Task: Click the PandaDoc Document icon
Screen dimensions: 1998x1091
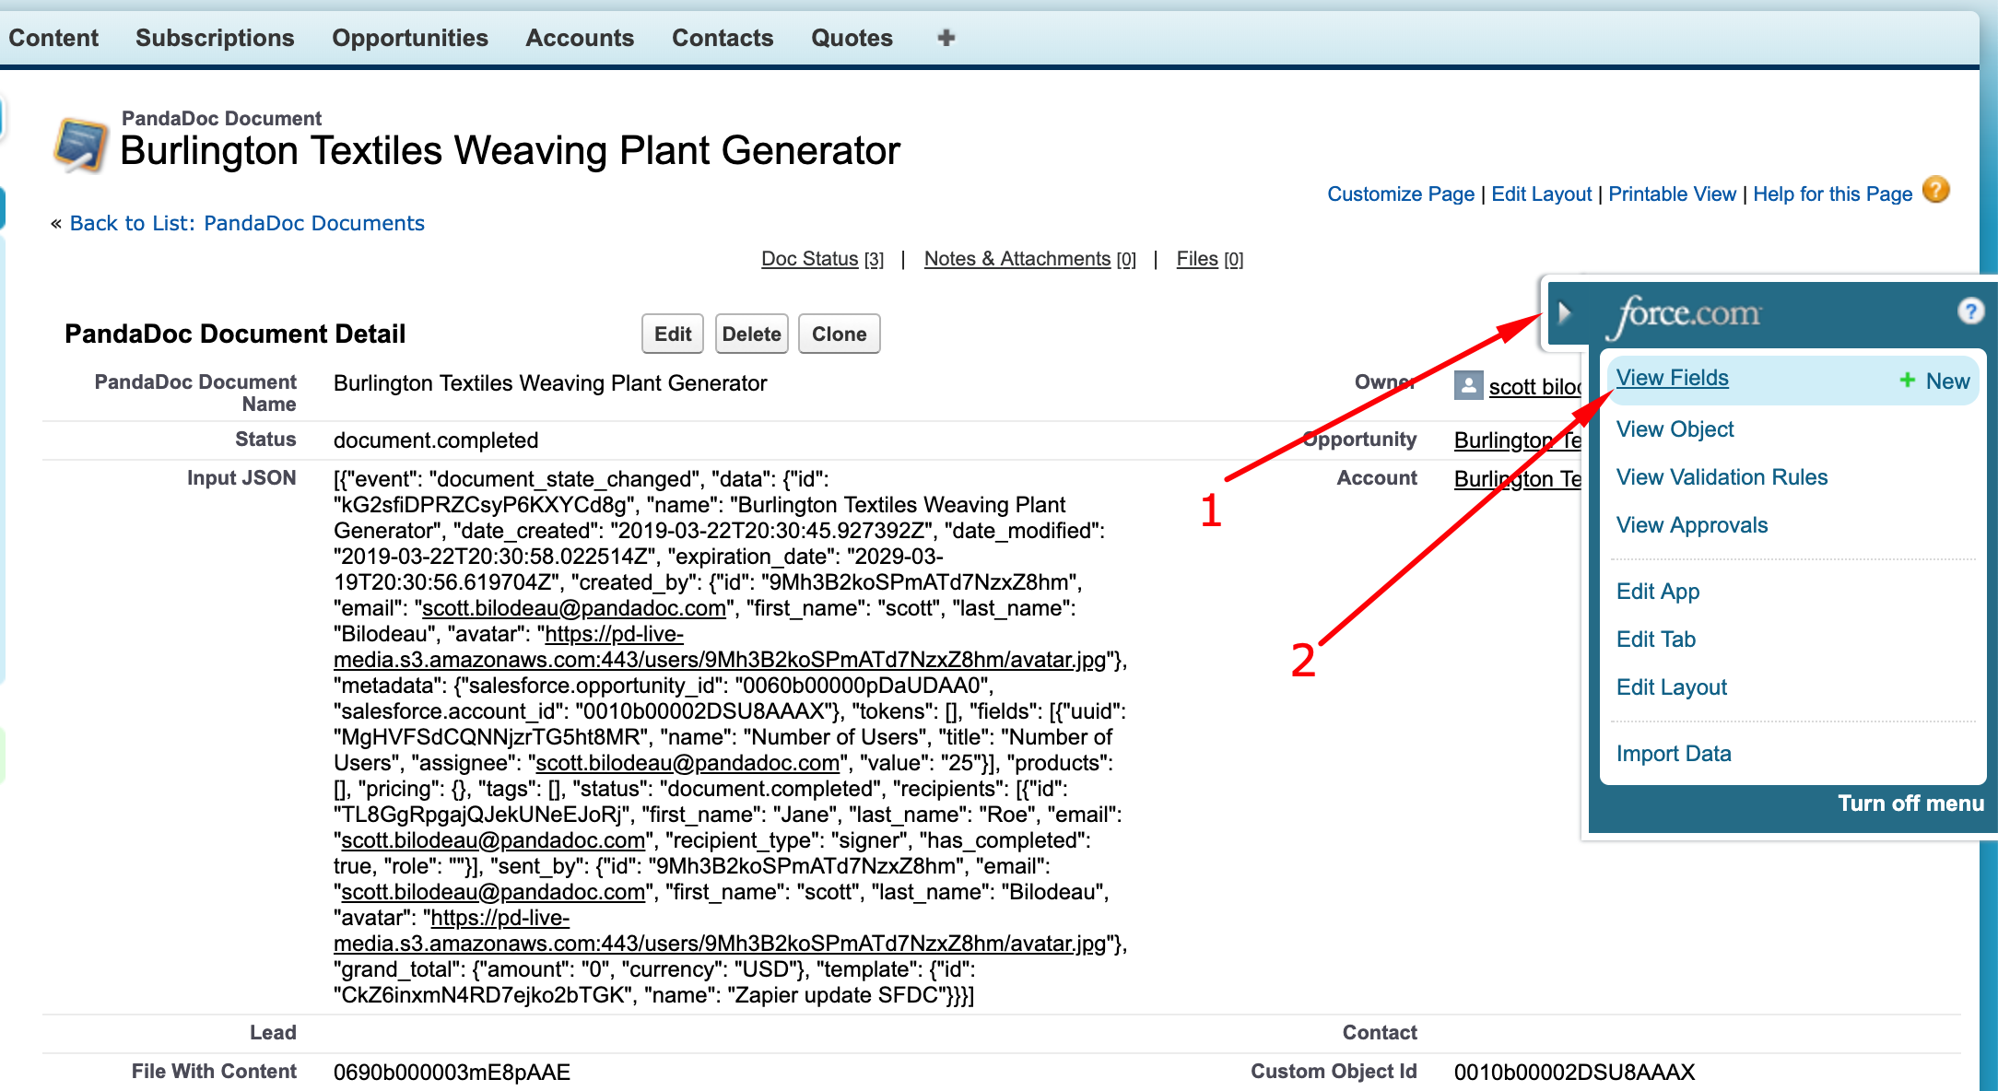Action: click(x=80, y=145)
